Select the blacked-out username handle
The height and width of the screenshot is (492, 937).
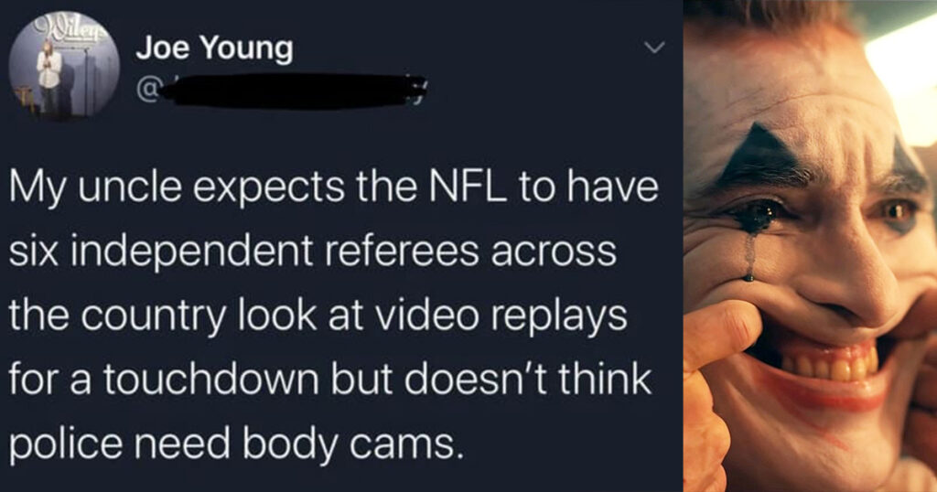(293, 91)
